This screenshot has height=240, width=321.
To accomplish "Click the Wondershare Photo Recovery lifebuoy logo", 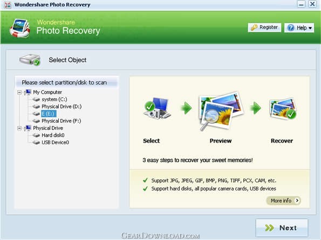I will pyautogui.click(x=20, y=28).
